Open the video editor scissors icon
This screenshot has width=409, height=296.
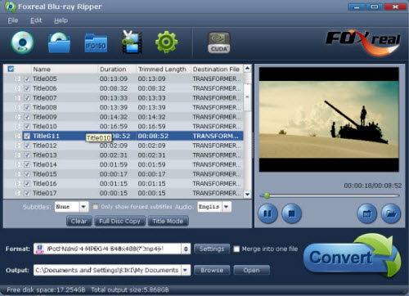(132, 42)
